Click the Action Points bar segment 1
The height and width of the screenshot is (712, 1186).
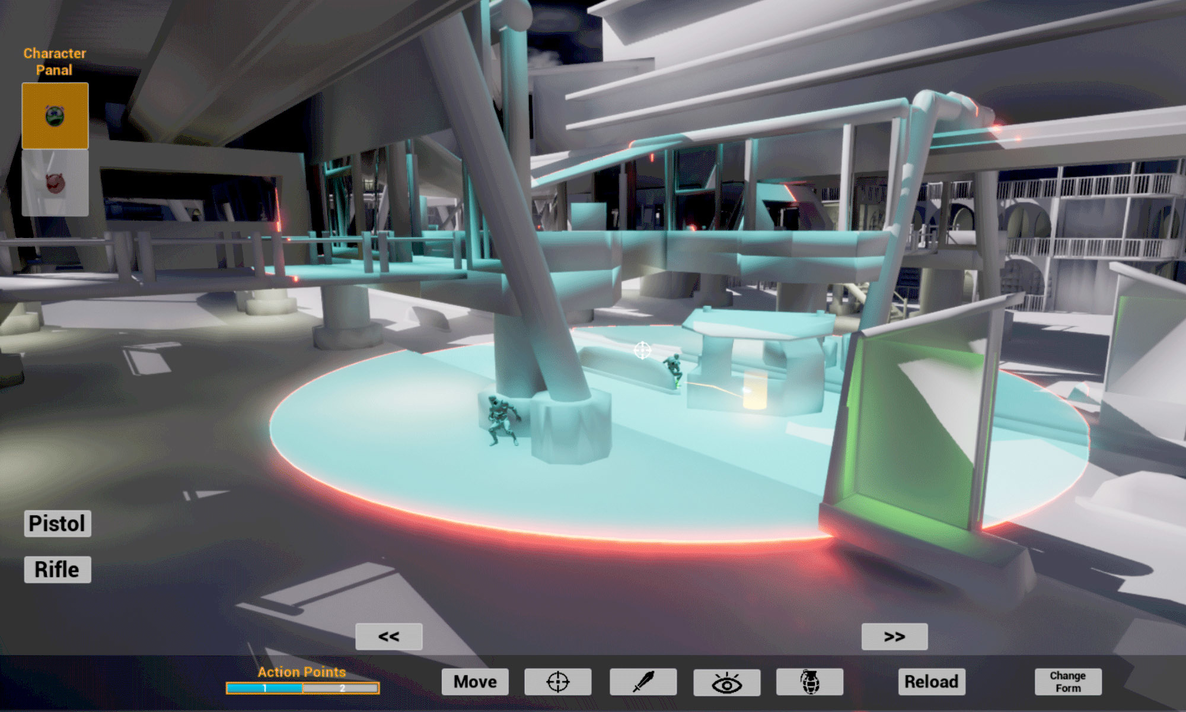264,688
